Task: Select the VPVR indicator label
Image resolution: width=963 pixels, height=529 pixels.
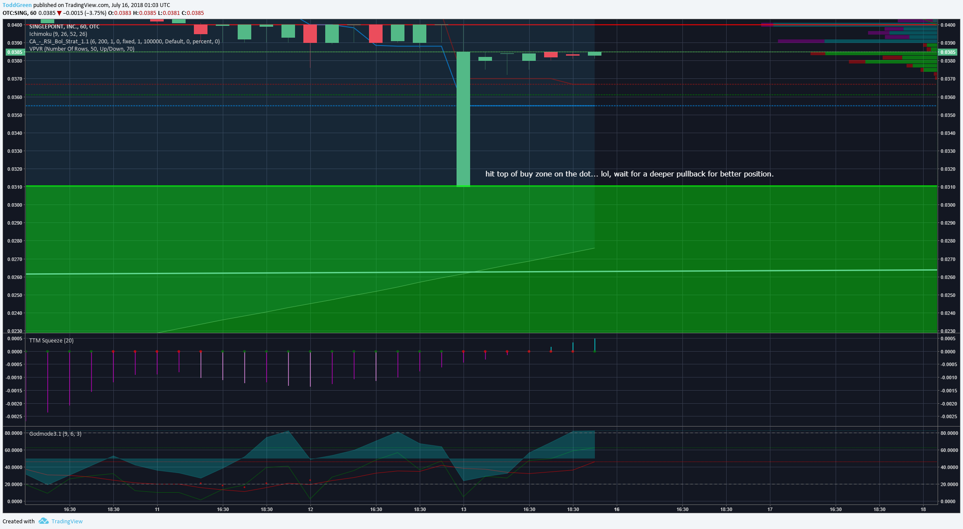Action: (x=82, y=49)
